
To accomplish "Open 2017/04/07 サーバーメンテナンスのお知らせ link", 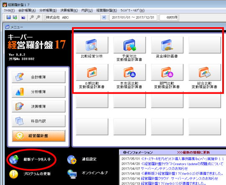I will tap(164, 169).
